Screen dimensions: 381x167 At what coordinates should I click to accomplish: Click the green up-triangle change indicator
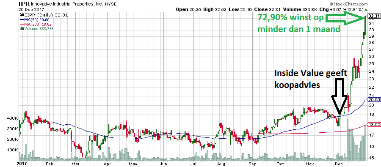366,10
